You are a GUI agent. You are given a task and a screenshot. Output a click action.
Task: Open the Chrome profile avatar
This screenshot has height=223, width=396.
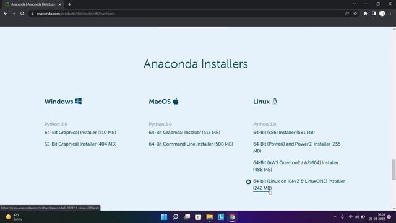pyautogui.click(x=382, y=14)
